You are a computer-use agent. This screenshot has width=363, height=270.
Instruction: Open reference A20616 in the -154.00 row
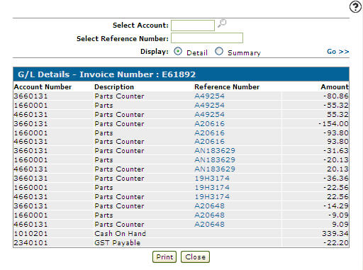209,123
